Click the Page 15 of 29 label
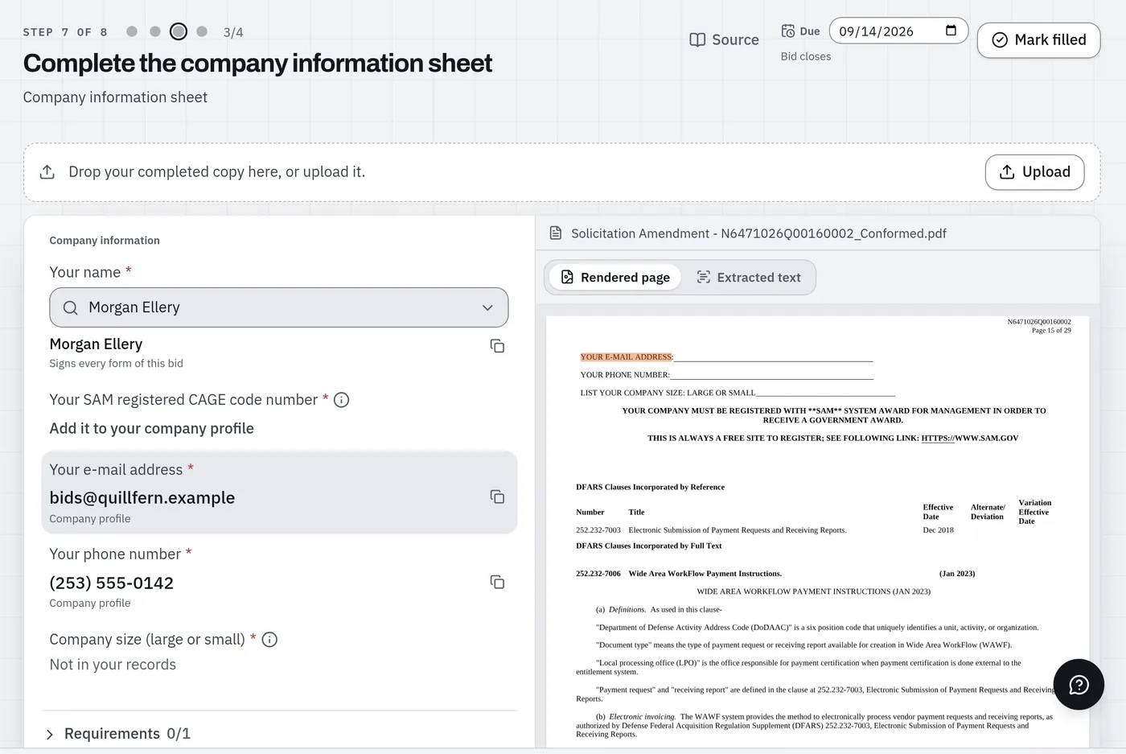 point(1051,331)
